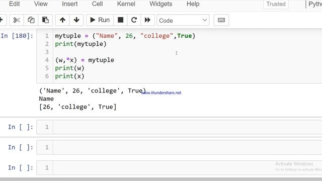Restart kernel and rerun notebook fast-forward icon
Image resolution: width=322 pixels, height=181 pixels.
tap(147, 20)
